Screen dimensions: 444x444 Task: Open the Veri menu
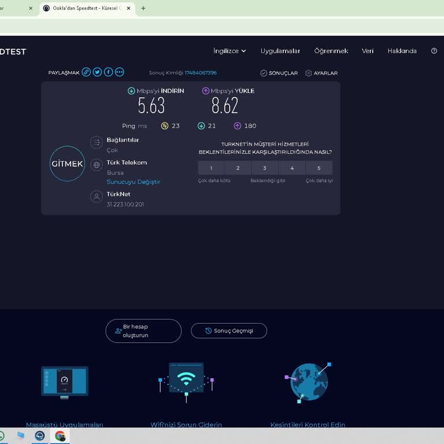(368, 51)
